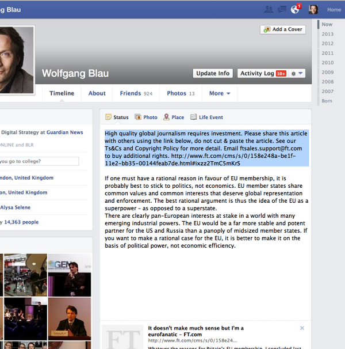Image resolution: width=345 pixels, height=349 pixels.
Task: Select the Place composer option
Action: point(174,117)
